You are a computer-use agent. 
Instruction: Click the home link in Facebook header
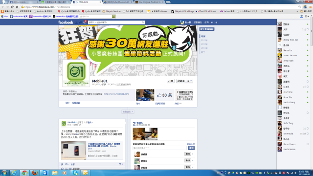point(206,22)
